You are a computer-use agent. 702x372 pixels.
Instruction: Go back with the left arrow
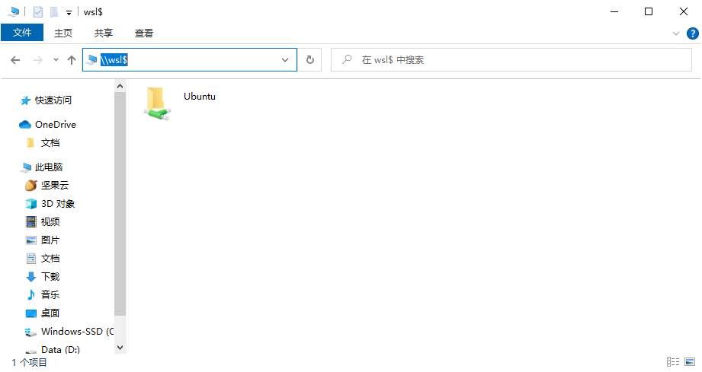pos(15,60)
